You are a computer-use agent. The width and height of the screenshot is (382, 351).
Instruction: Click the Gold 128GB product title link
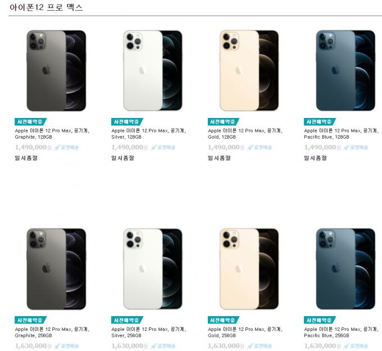(245, 134)
